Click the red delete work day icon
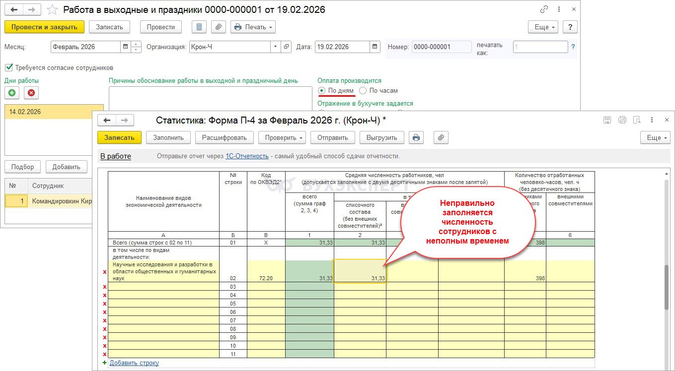This screenshot has width=675, height=371. coord(31,93)
